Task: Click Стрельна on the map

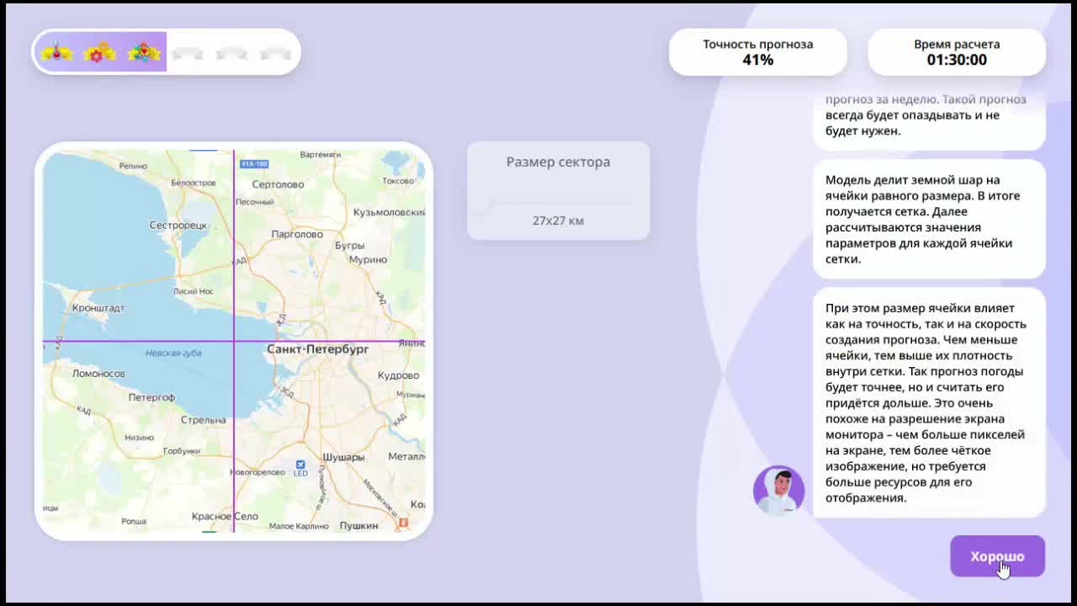Action: pyautogui.click(x=203, y=419)
